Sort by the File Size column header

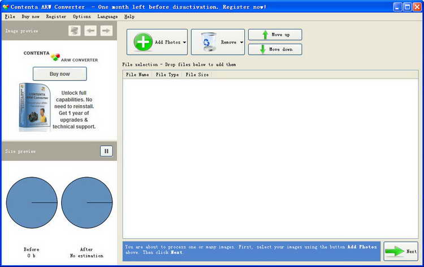[x=197, y=75]
